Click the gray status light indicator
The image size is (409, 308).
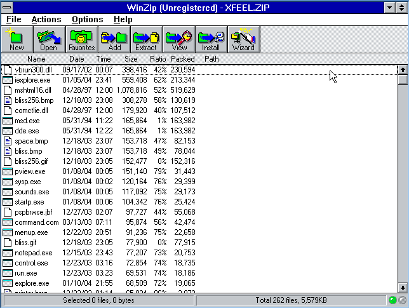(403, 300)
